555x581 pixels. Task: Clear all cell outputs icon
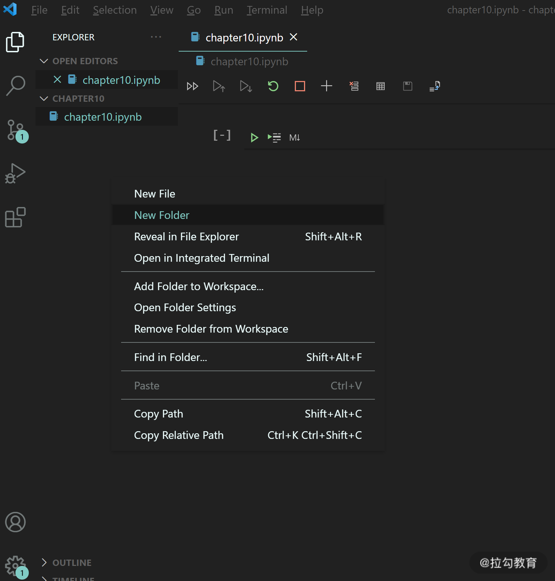coord(354,86)
